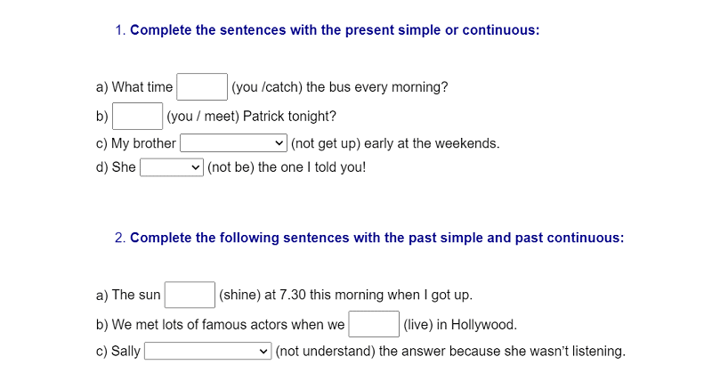Image resolution: width=712 pixels, height=389 pixels.
Task: Click the "c) Sally" label
Action: point(118,352)
